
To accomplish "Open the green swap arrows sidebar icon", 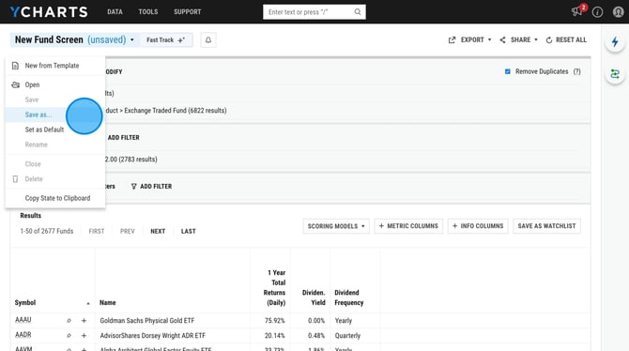I will point(615,74).
